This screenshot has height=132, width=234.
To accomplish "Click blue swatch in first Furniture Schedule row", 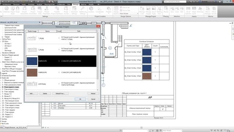I will tap(147, 52).
